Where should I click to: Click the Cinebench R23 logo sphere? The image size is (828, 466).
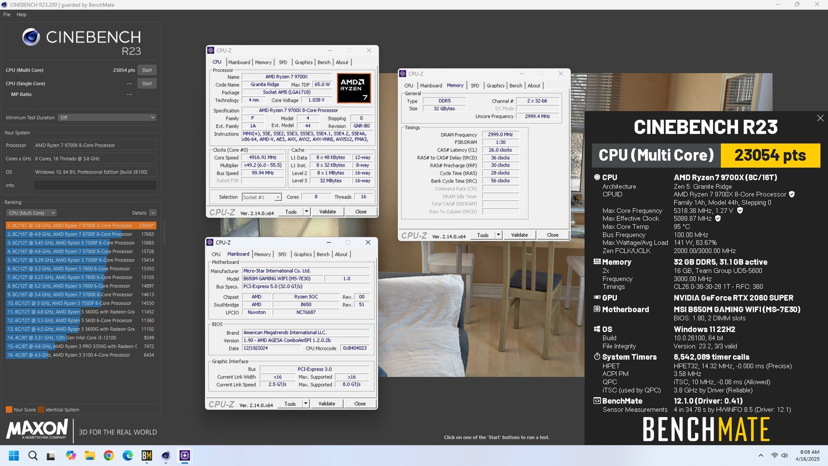(31, 37)
